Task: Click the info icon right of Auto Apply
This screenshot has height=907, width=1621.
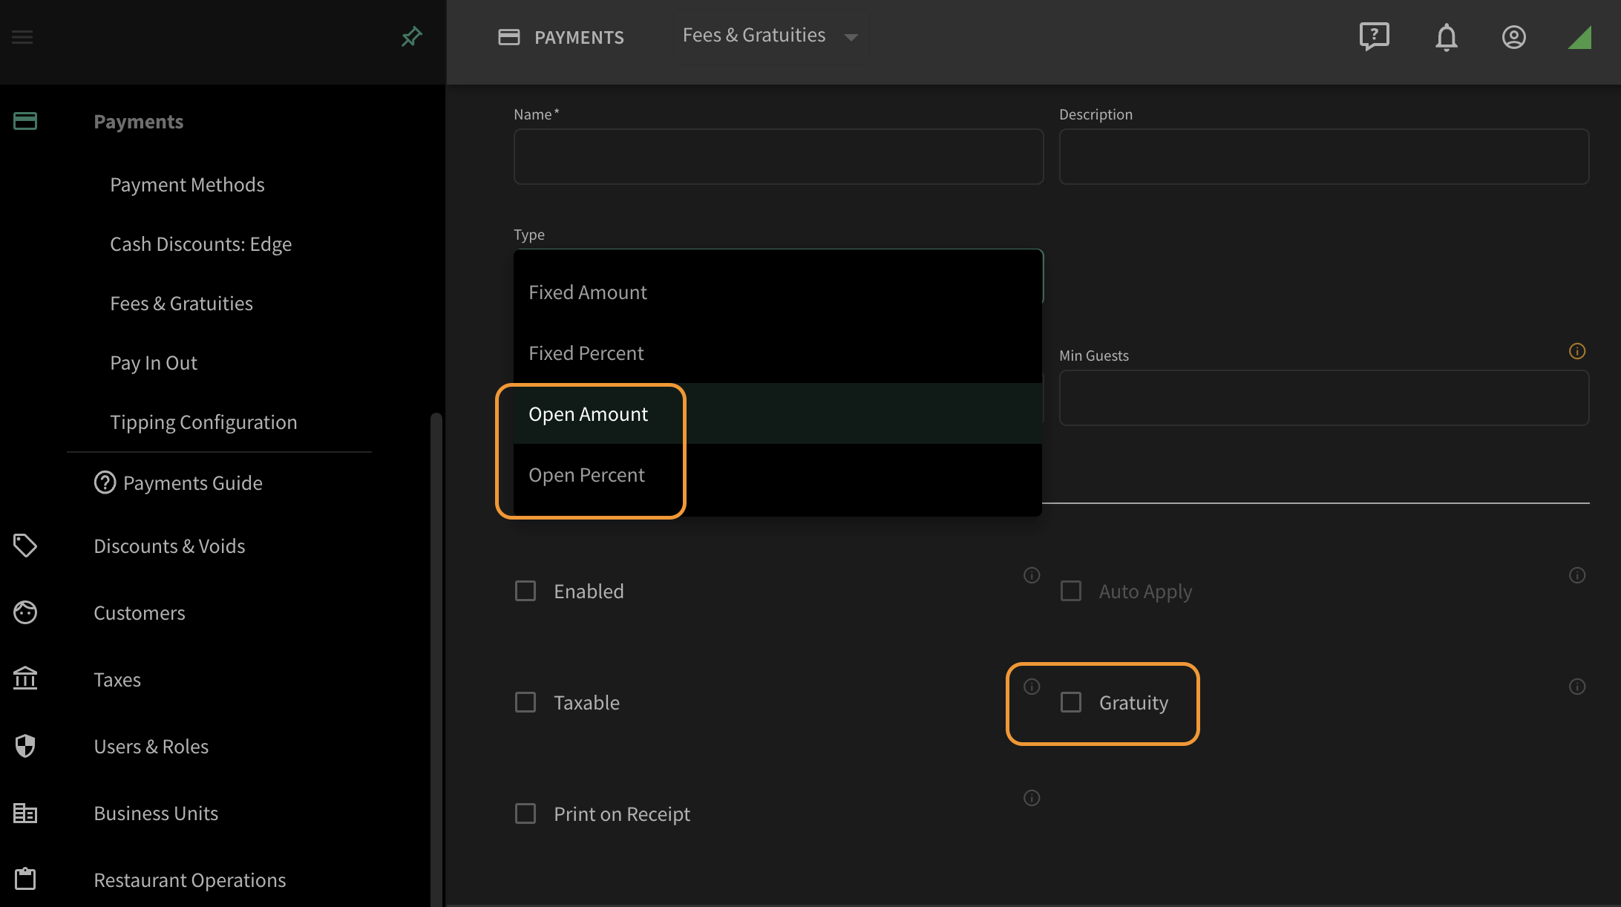Action: (x=1577, y=575)
